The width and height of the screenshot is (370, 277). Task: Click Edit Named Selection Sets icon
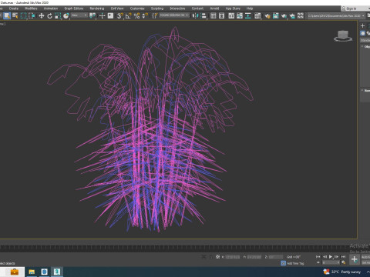point(154,15)
